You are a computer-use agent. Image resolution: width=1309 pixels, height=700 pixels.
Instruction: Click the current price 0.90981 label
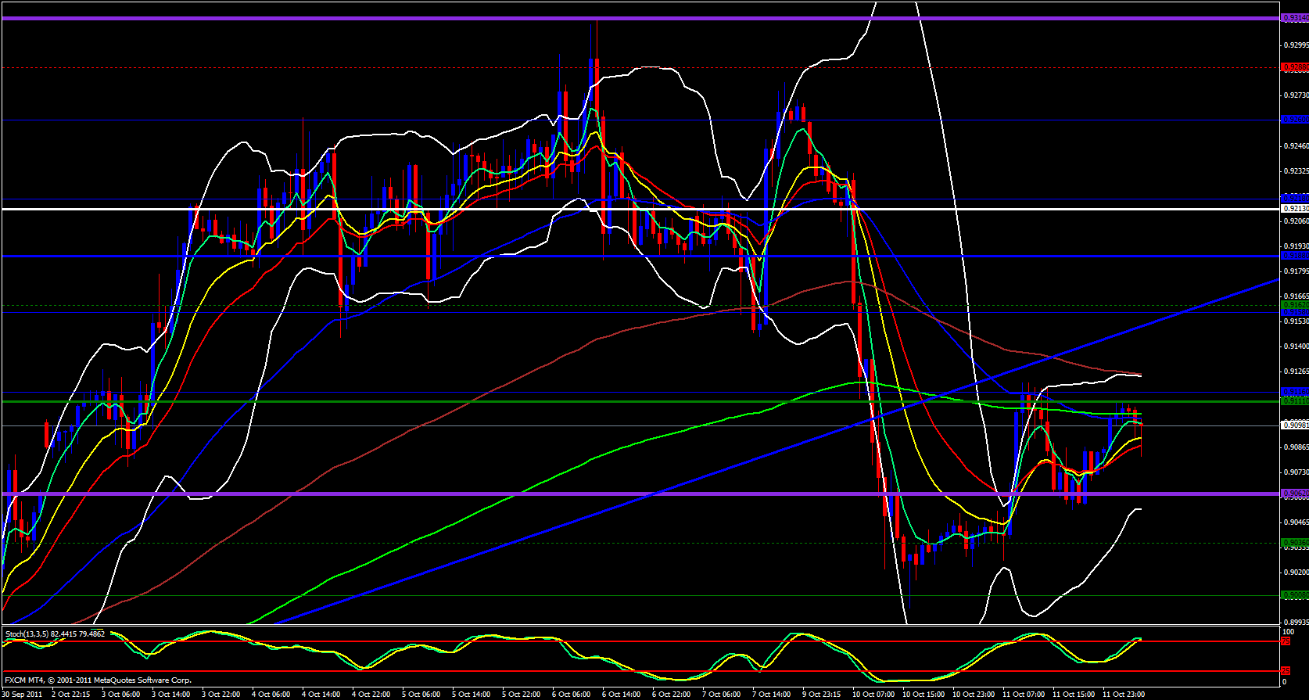(x=1294, y=425)
